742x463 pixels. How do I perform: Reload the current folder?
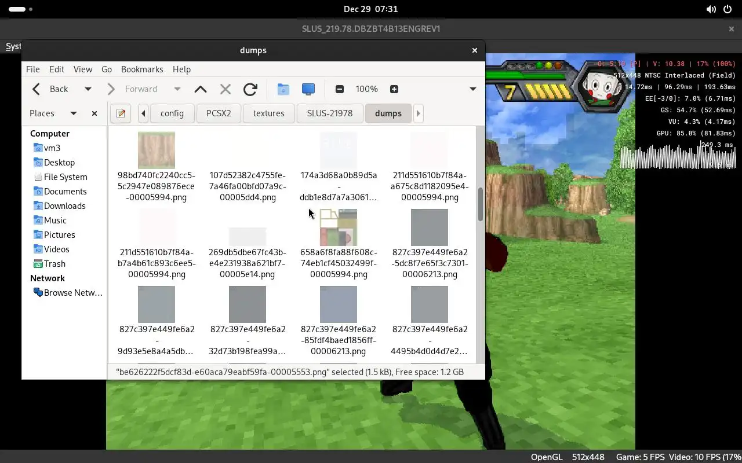(x=250, y=89)
